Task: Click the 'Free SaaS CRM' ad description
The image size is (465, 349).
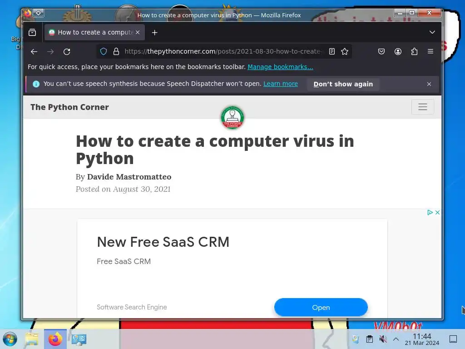Action: click(x=124, y=261)
